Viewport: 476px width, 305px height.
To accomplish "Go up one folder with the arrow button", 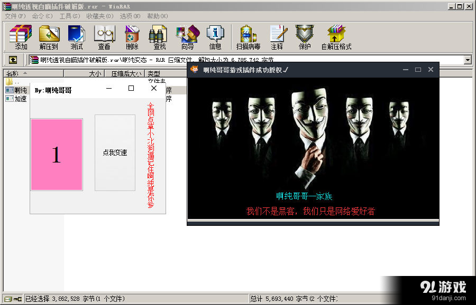I will pyautogui.click(x=13, y=60).
